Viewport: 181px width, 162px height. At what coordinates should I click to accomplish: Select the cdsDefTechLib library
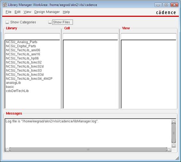17,91
